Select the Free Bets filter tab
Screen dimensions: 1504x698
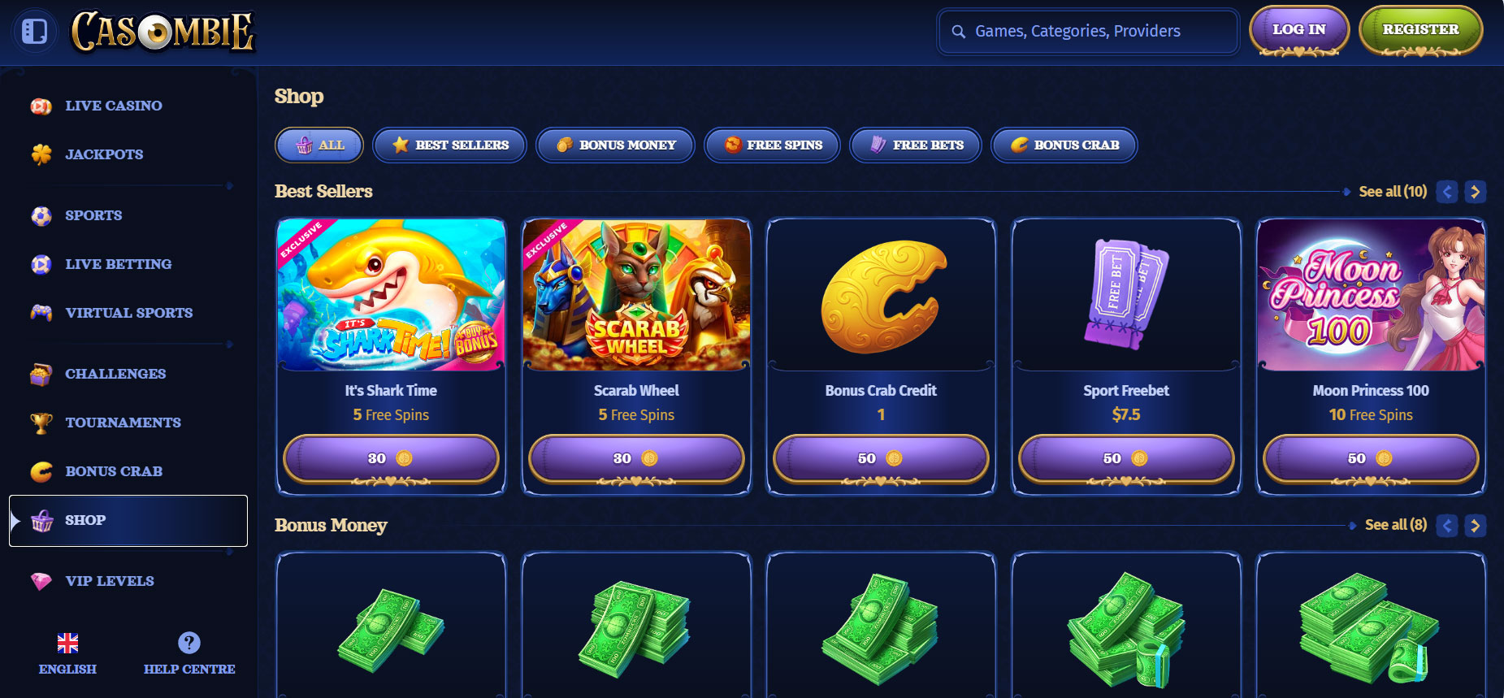[x=916, y=145]
